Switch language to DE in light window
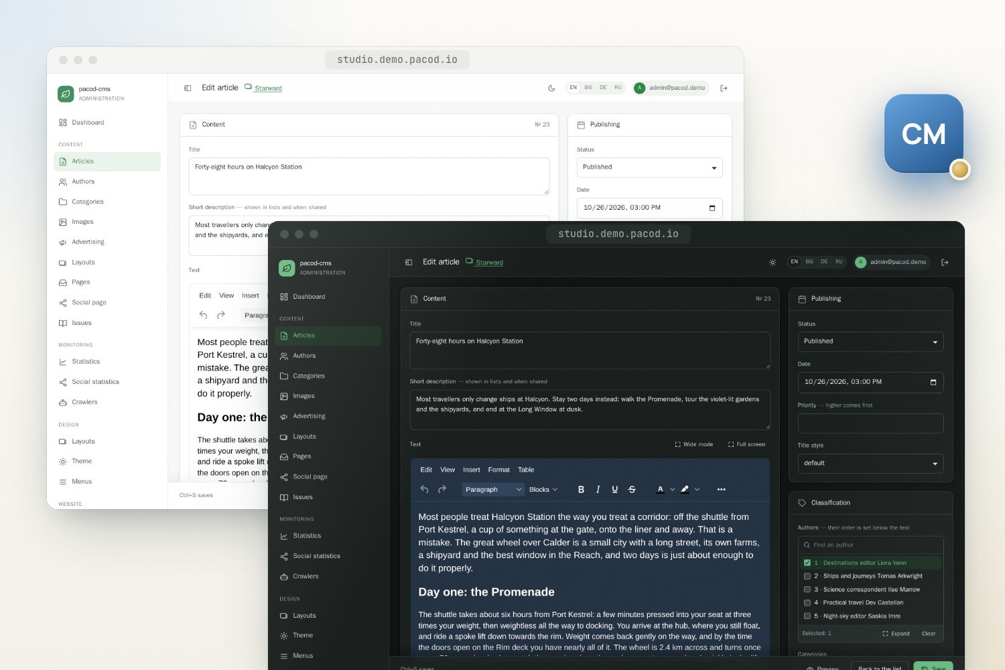The width and height of the screenshot is (1005, 670). pyautogui.click(x=603, y=88)
